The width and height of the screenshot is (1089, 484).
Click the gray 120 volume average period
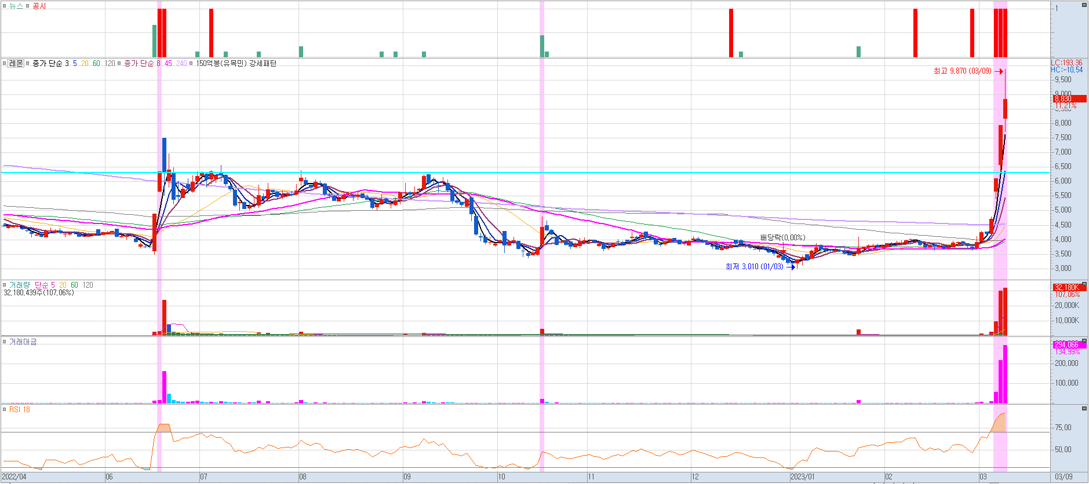88,285
